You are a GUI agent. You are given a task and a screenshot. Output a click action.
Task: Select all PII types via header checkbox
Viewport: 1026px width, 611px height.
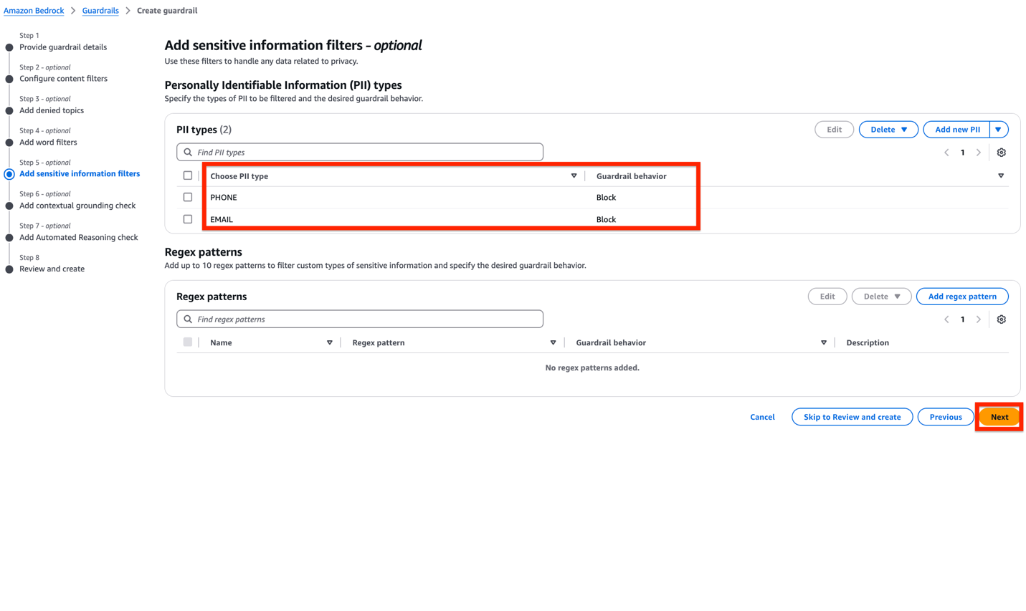point(187,175)
